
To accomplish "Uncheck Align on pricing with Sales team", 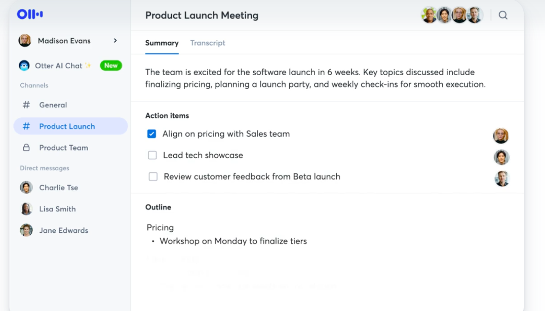I will (152, 134).
